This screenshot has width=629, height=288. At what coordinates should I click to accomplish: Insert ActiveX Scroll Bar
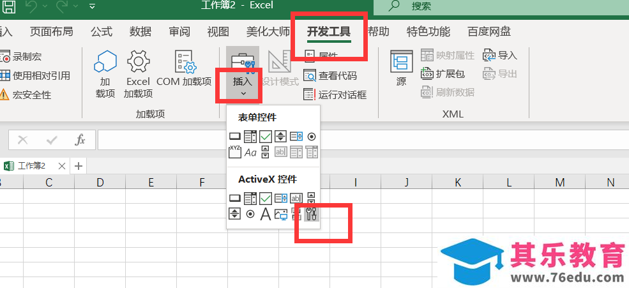point(311,198)
